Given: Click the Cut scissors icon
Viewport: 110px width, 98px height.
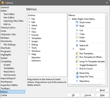Looking at the screenshot, I should coord(77,30).
